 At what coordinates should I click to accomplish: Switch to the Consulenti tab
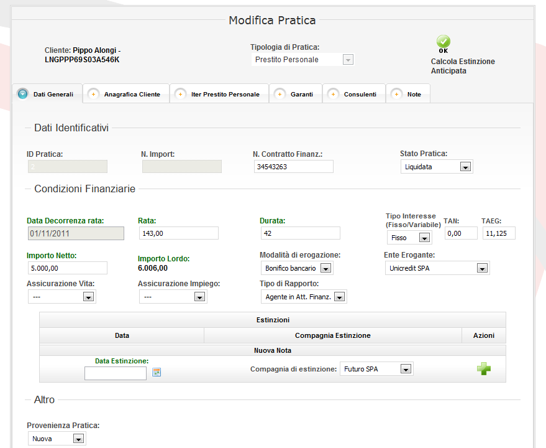pyautogui.click(x=354, y=94)
